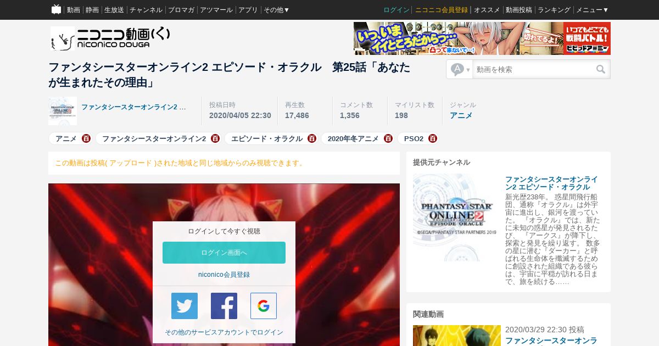Open 生放送 in the top navigation

tap(114, 10)
